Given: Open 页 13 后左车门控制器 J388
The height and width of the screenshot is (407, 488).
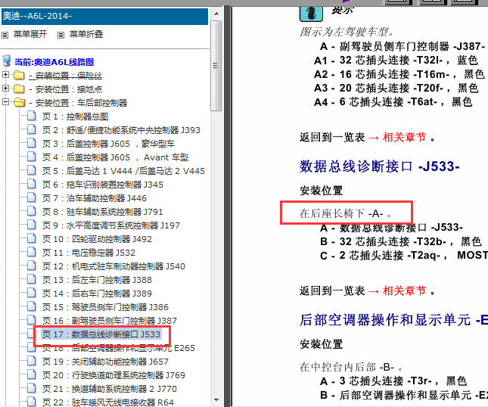Looking at the screenshot, I should click(x=97, y=280).
